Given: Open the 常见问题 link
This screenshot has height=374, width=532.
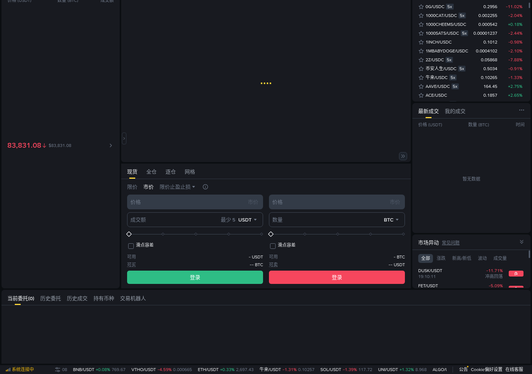Looking at the screenshot, I should (x=451, y=243).
